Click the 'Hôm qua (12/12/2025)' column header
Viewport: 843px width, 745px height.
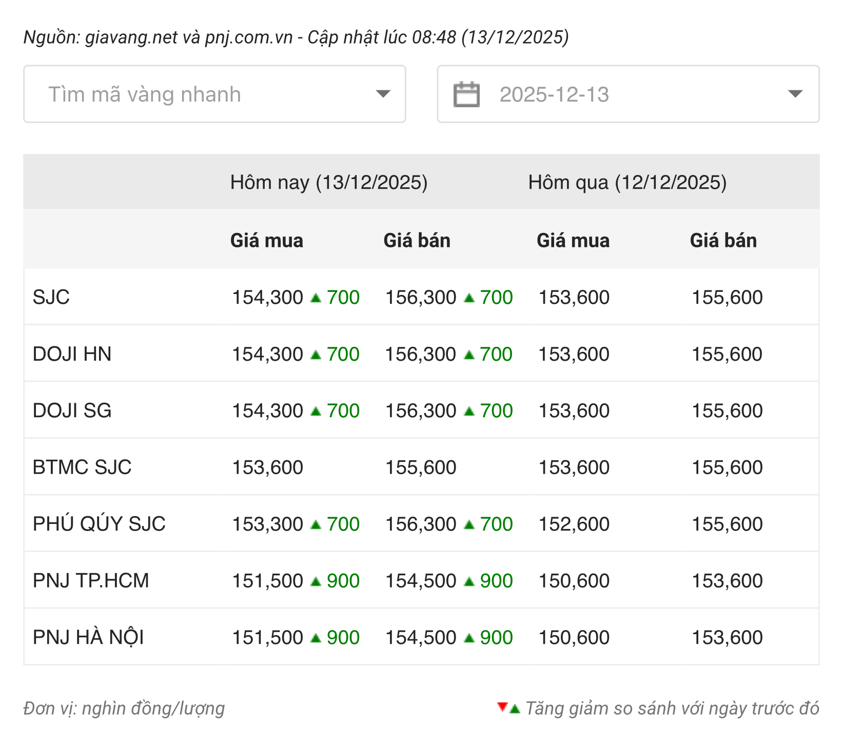[x=627, y=183]
